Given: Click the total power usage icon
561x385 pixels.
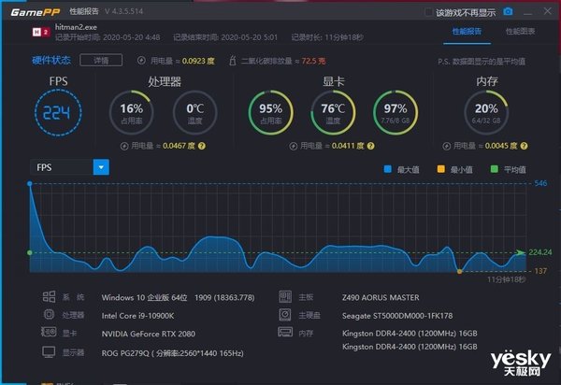Looking at the screenshot, I should [141, 61].
